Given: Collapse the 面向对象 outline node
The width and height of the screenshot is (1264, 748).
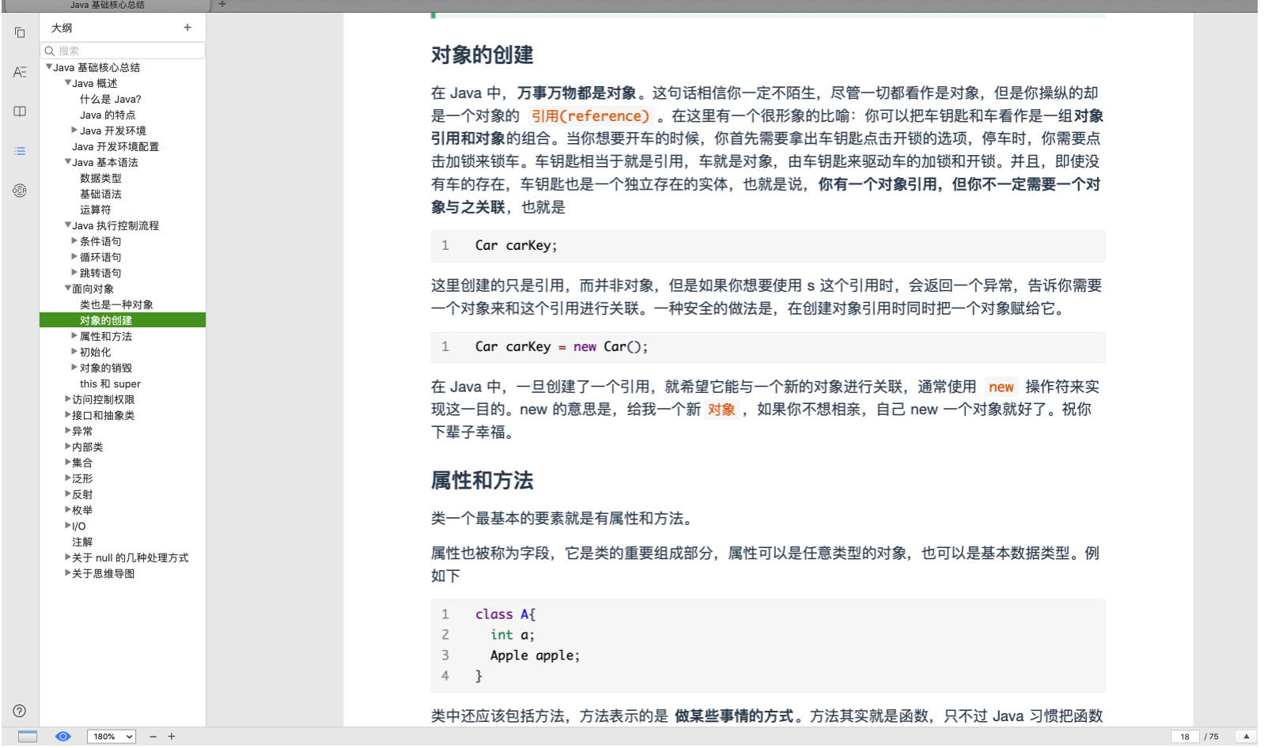Looking at the screenshot, I should [68, 289].
